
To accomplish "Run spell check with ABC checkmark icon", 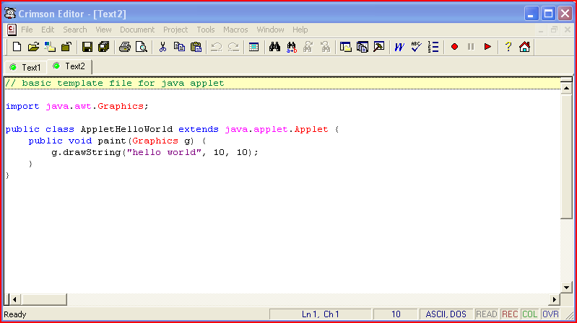I will coord(416,47).
